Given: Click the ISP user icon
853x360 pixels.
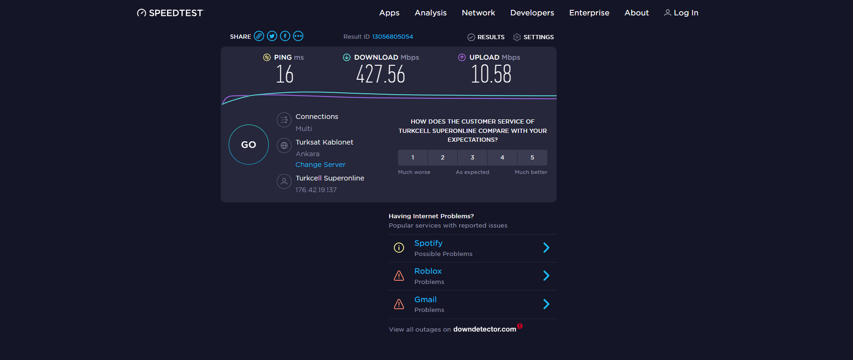Looking at the screenshot, I should pyautogui.click(x=284, y=181).
